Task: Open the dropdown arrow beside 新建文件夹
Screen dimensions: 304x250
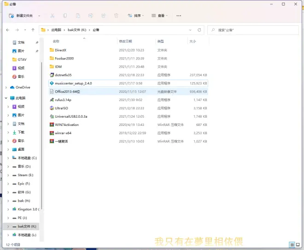Action: click(39, 16)
